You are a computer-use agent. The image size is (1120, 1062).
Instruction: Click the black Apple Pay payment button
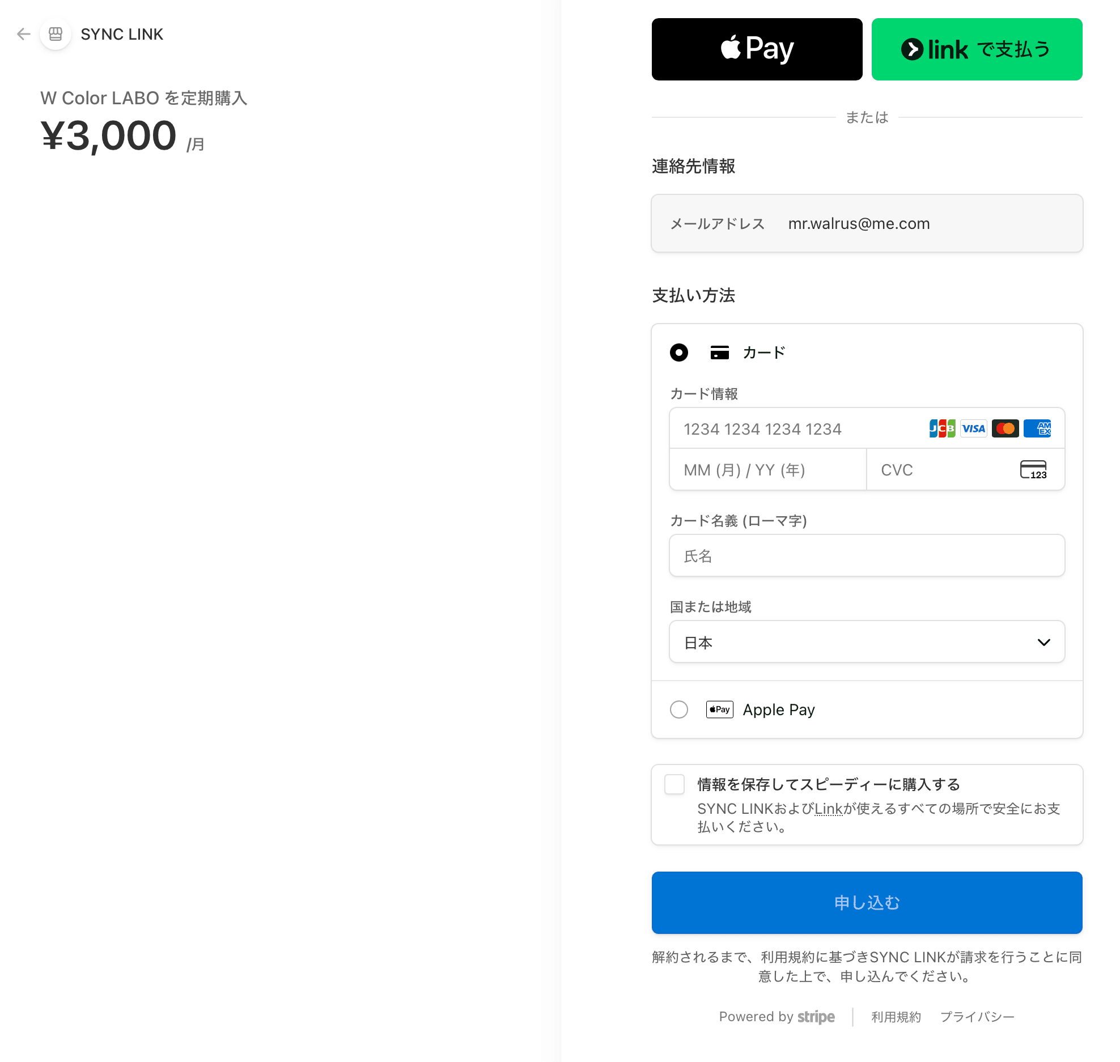click(x=757, y=49)
